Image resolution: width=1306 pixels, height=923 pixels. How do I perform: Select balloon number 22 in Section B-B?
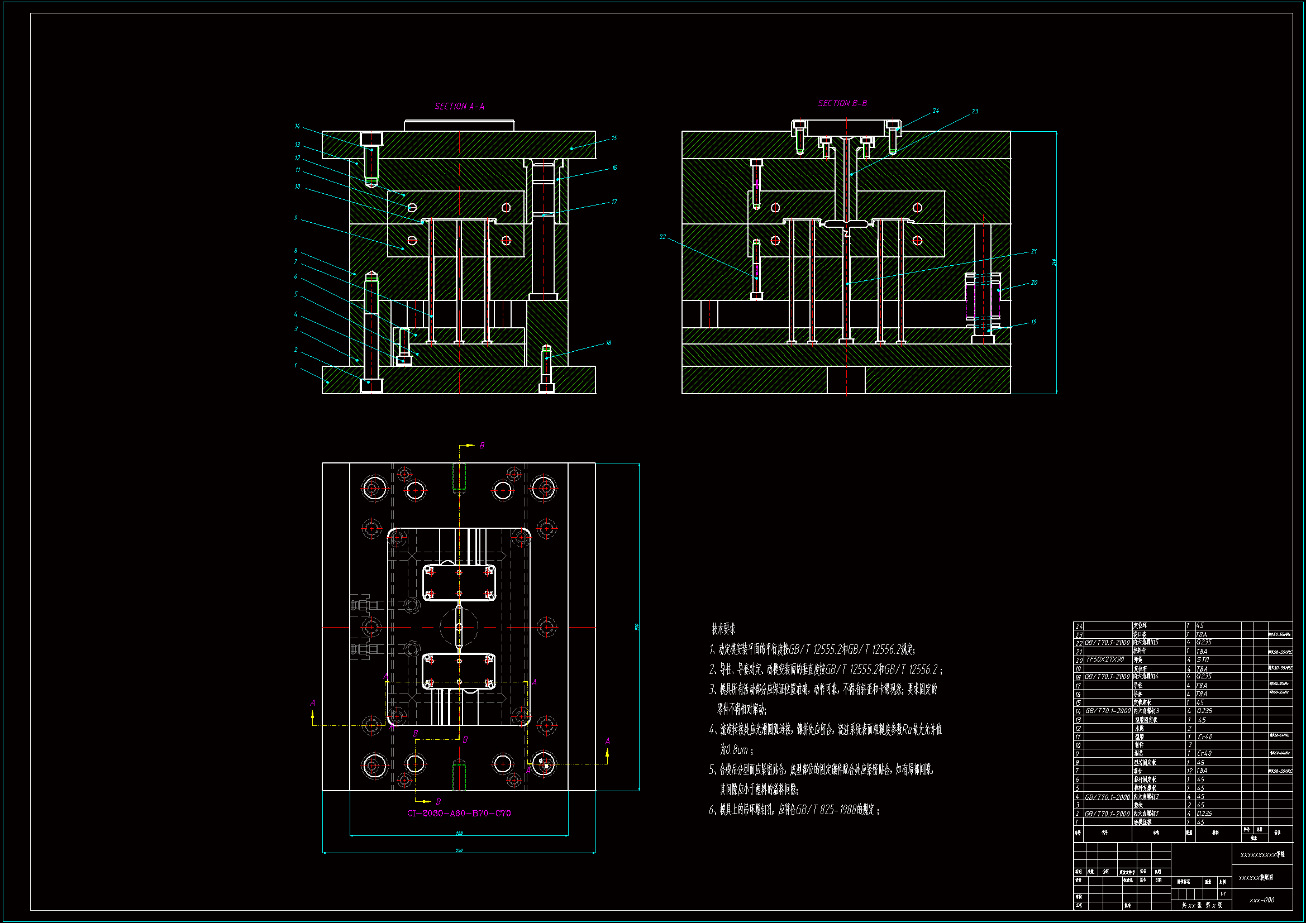click(662, 237)
